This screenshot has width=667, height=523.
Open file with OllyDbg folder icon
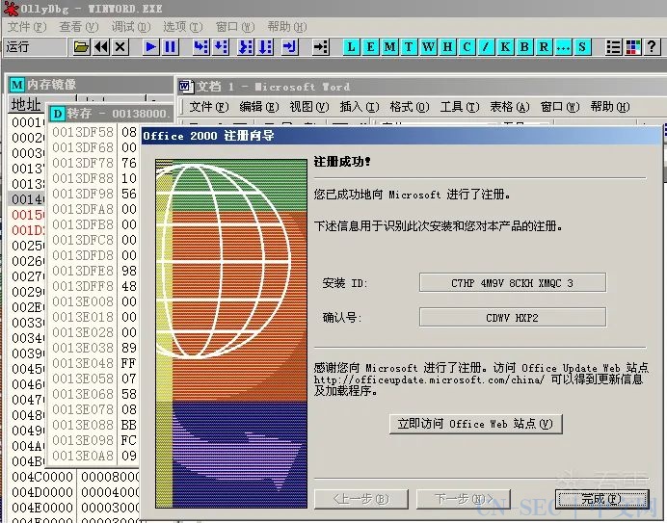[x=81, y=47]
